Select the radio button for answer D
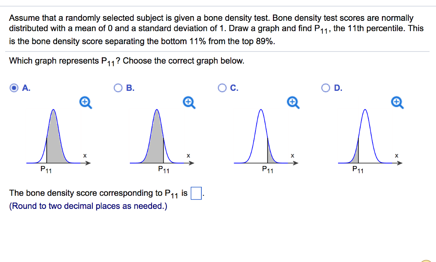The height and width of the screenshot is (262, 436). (x=326, y=87)
